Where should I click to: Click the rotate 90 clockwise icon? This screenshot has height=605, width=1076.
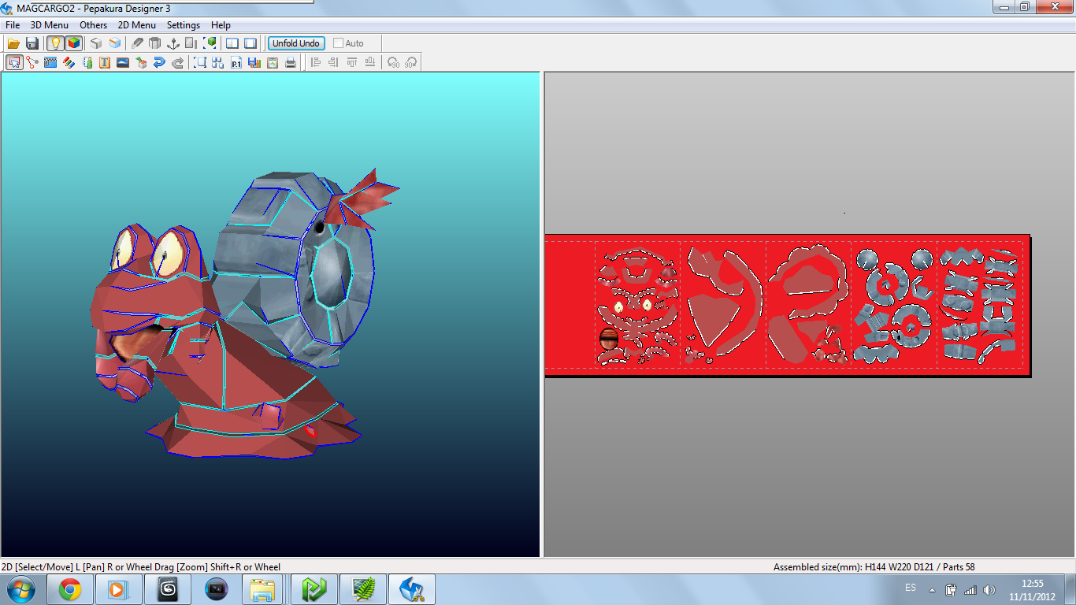(x=410, y=62)
